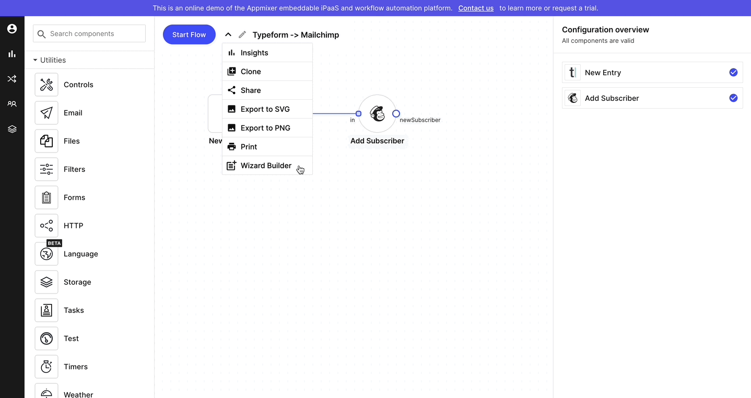The height and width of the screenshot is (398, 751).
Task: Select New Entry in configuration overview
Action: (x=652, y=73)
